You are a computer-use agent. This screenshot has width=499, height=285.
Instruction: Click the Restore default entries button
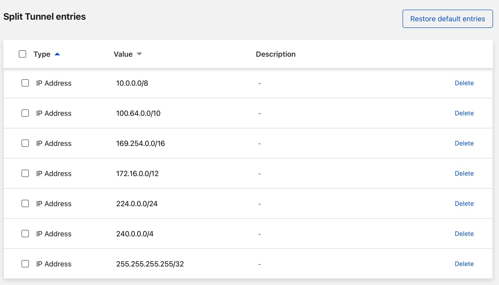tap(447, 18)
